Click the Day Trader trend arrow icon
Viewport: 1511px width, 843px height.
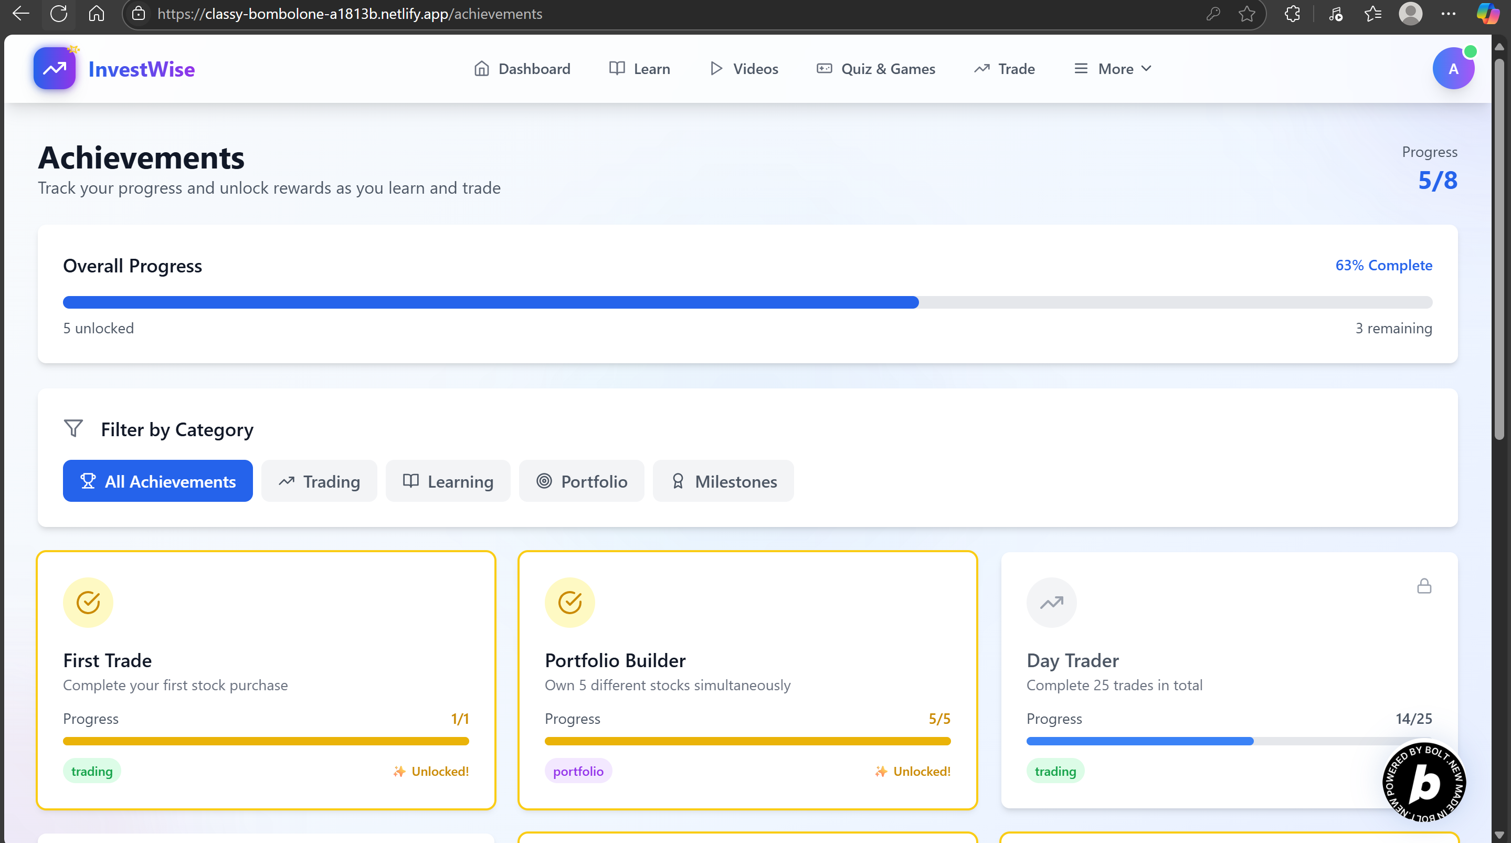coord(1051,603)
